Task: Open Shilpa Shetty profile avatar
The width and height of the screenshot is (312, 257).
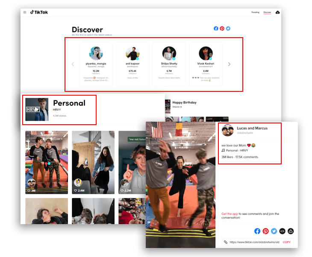Action: 169,53
